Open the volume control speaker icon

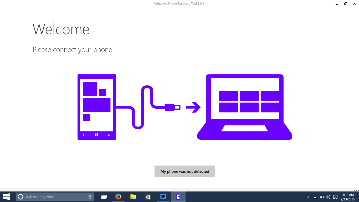pyautogui.click(x=328, y=197)
